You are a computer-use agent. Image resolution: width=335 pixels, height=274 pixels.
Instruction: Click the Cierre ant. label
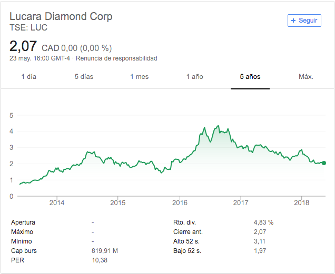(188, 232)
